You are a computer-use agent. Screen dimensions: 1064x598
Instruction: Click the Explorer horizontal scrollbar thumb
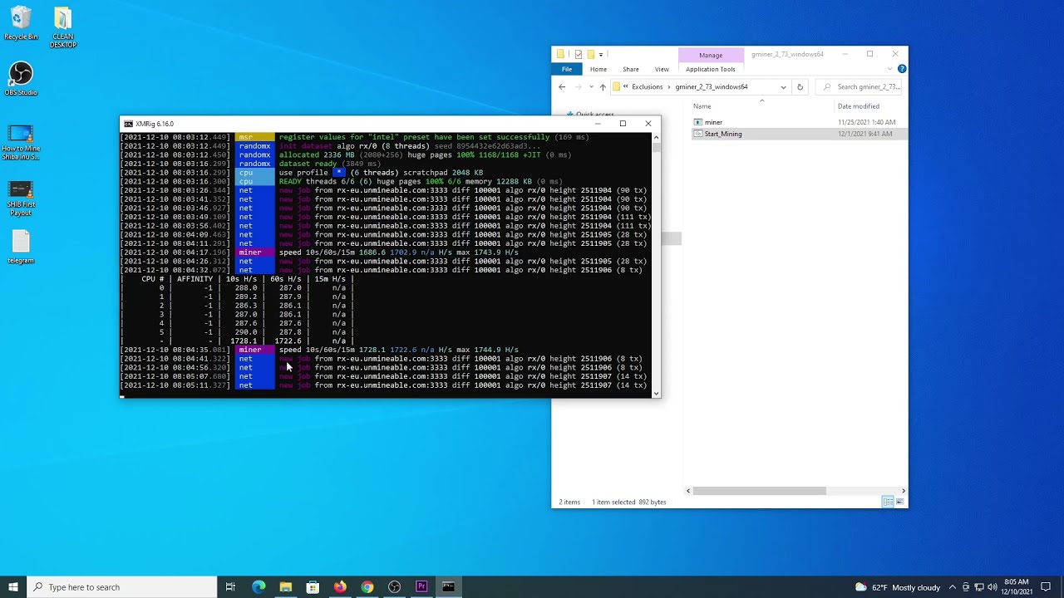click(759, 491)
